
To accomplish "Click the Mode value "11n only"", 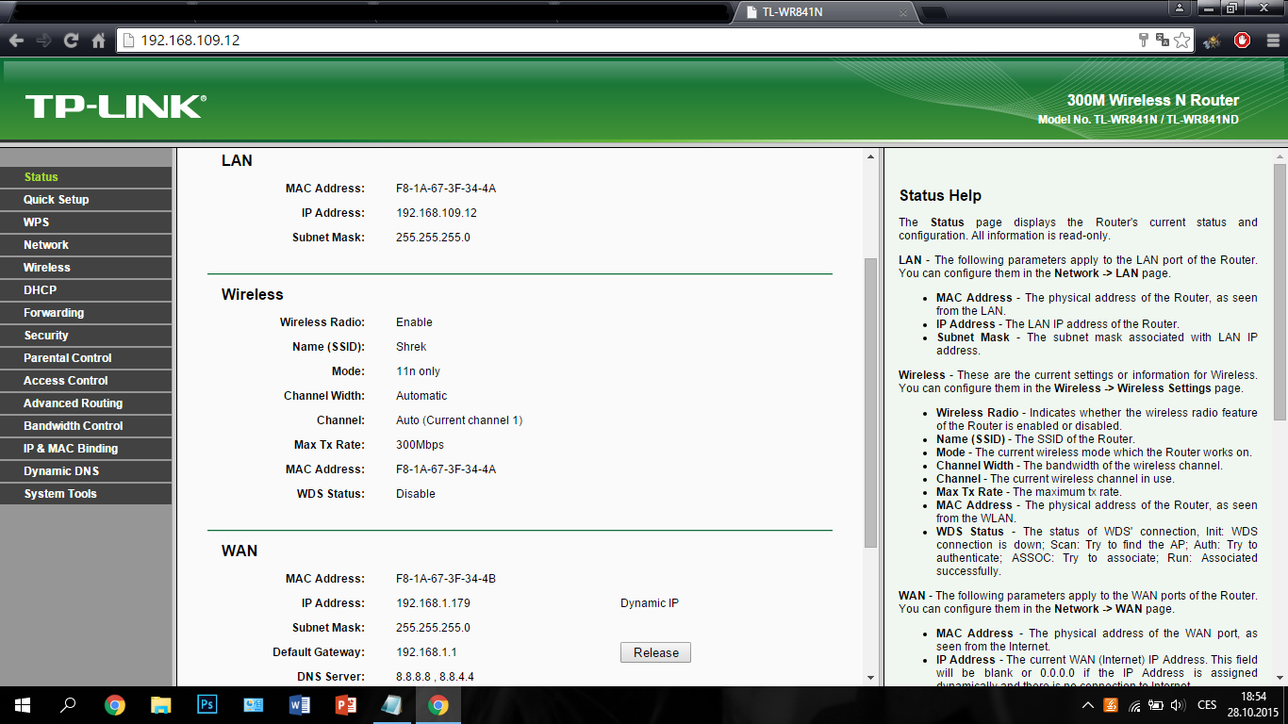I will point(418,371).
